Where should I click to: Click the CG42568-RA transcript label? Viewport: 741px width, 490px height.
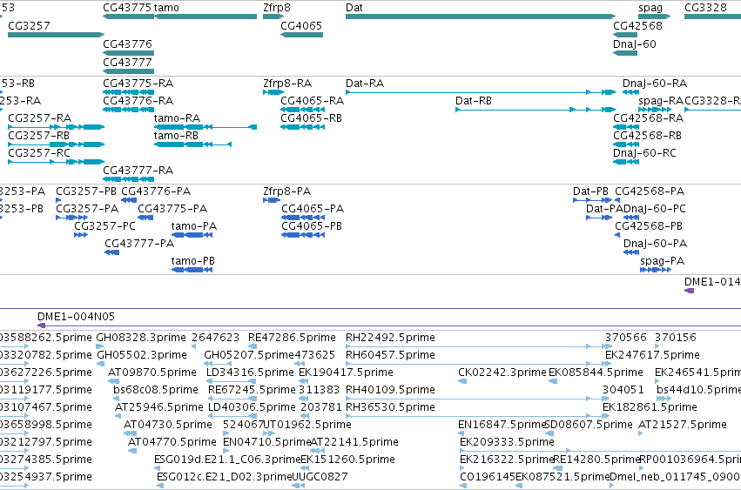tap(649, 118)
